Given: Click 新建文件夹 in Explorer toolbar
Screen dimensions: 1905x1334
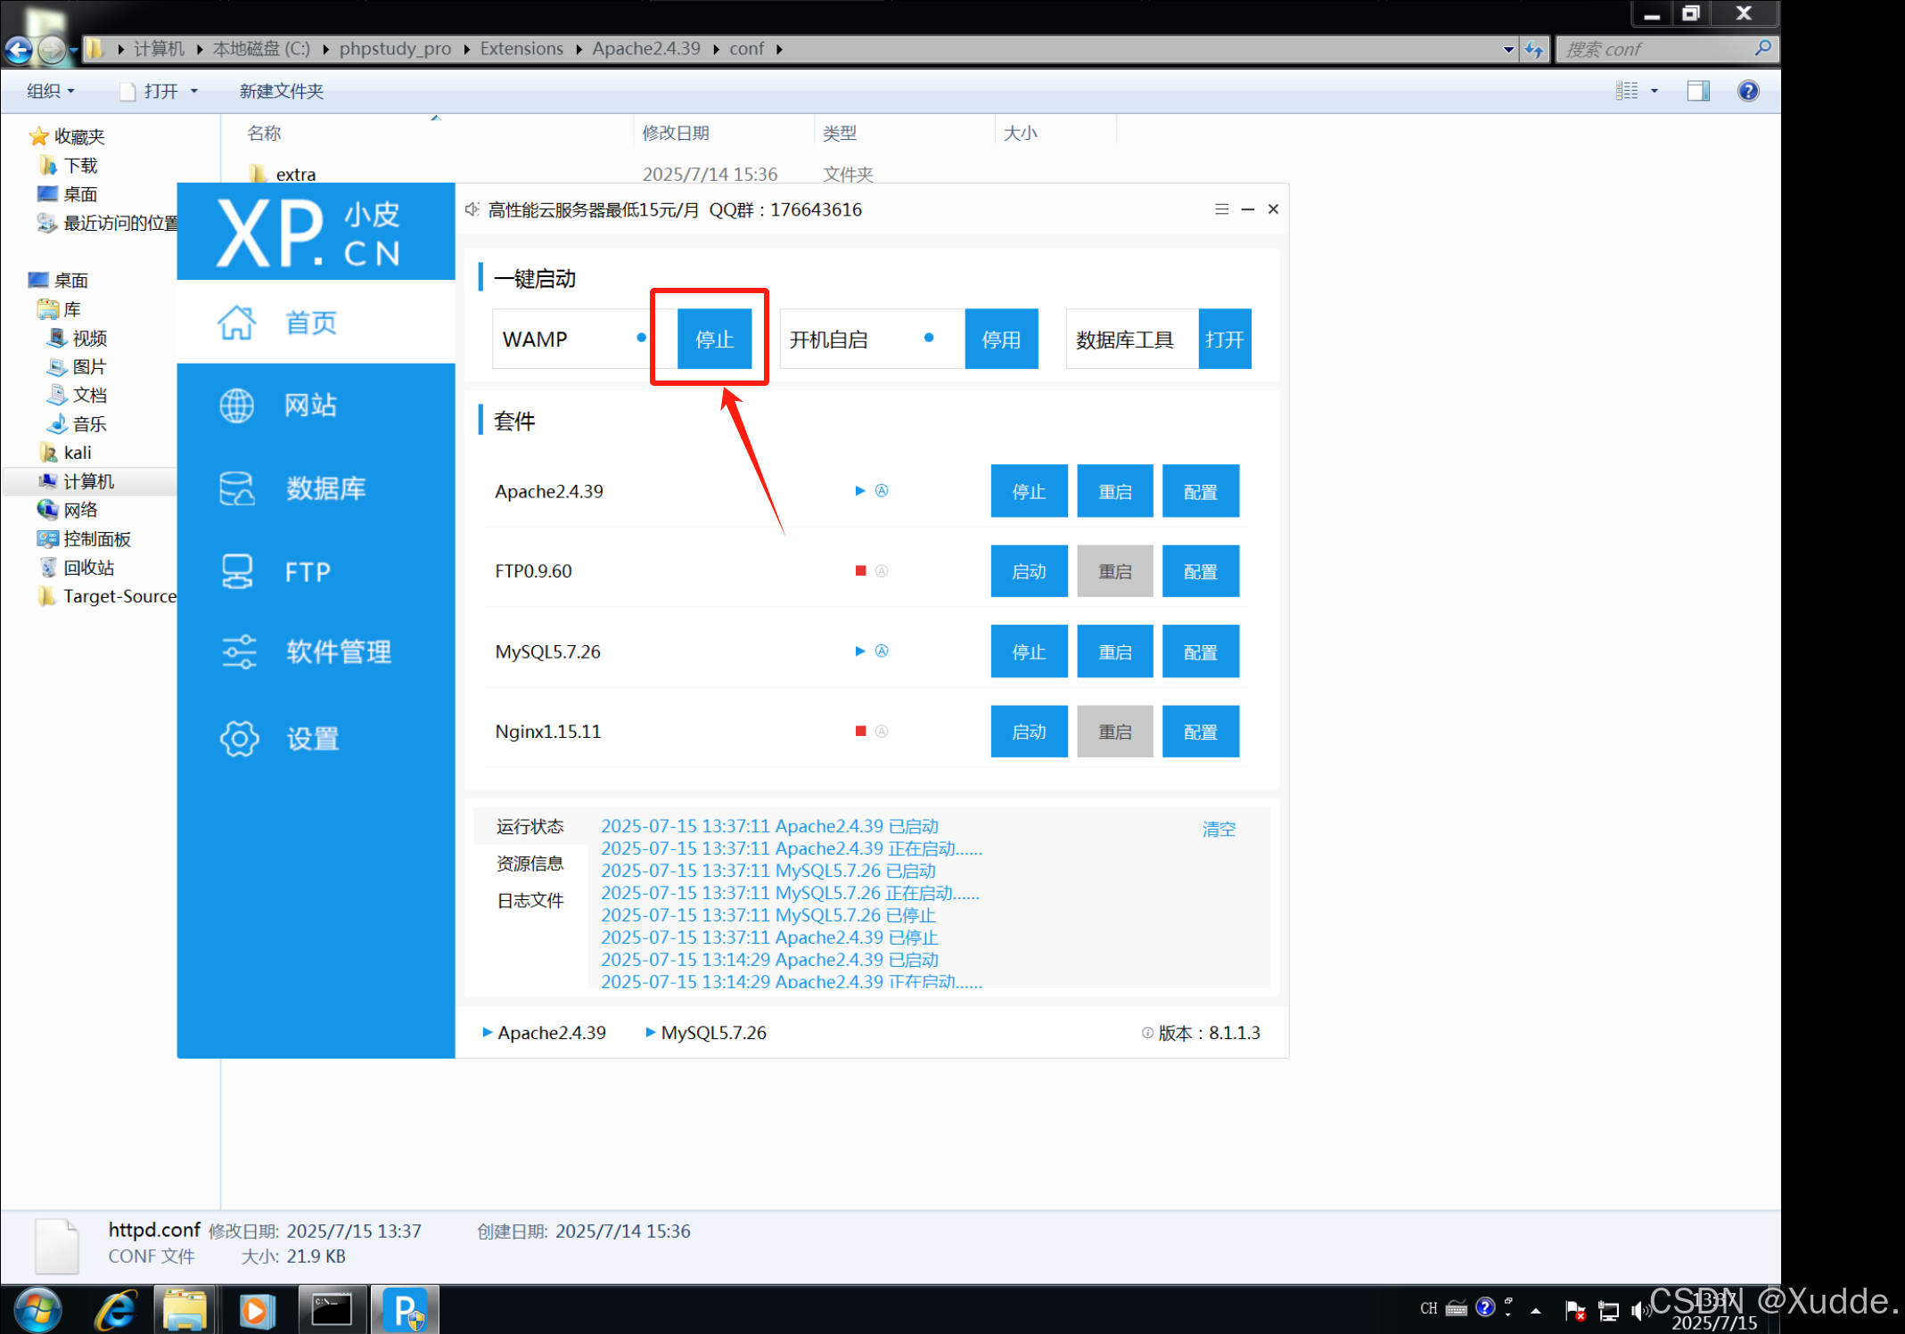Looking at the screenshot, I should coord(281,91).
